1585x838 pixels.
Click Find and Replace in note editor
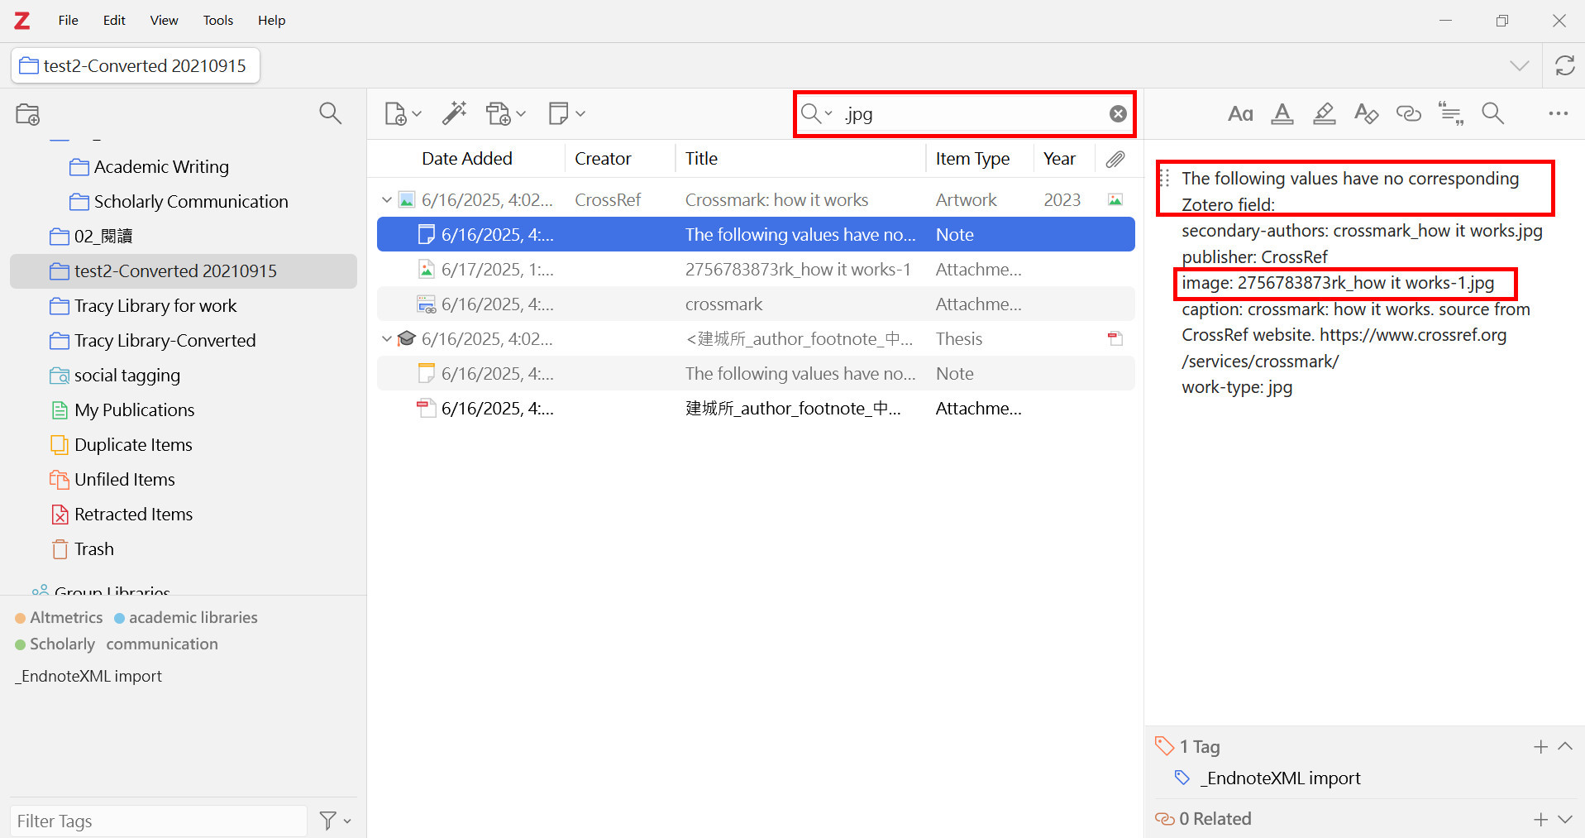pyautogui.click(x=1492, y=114)
